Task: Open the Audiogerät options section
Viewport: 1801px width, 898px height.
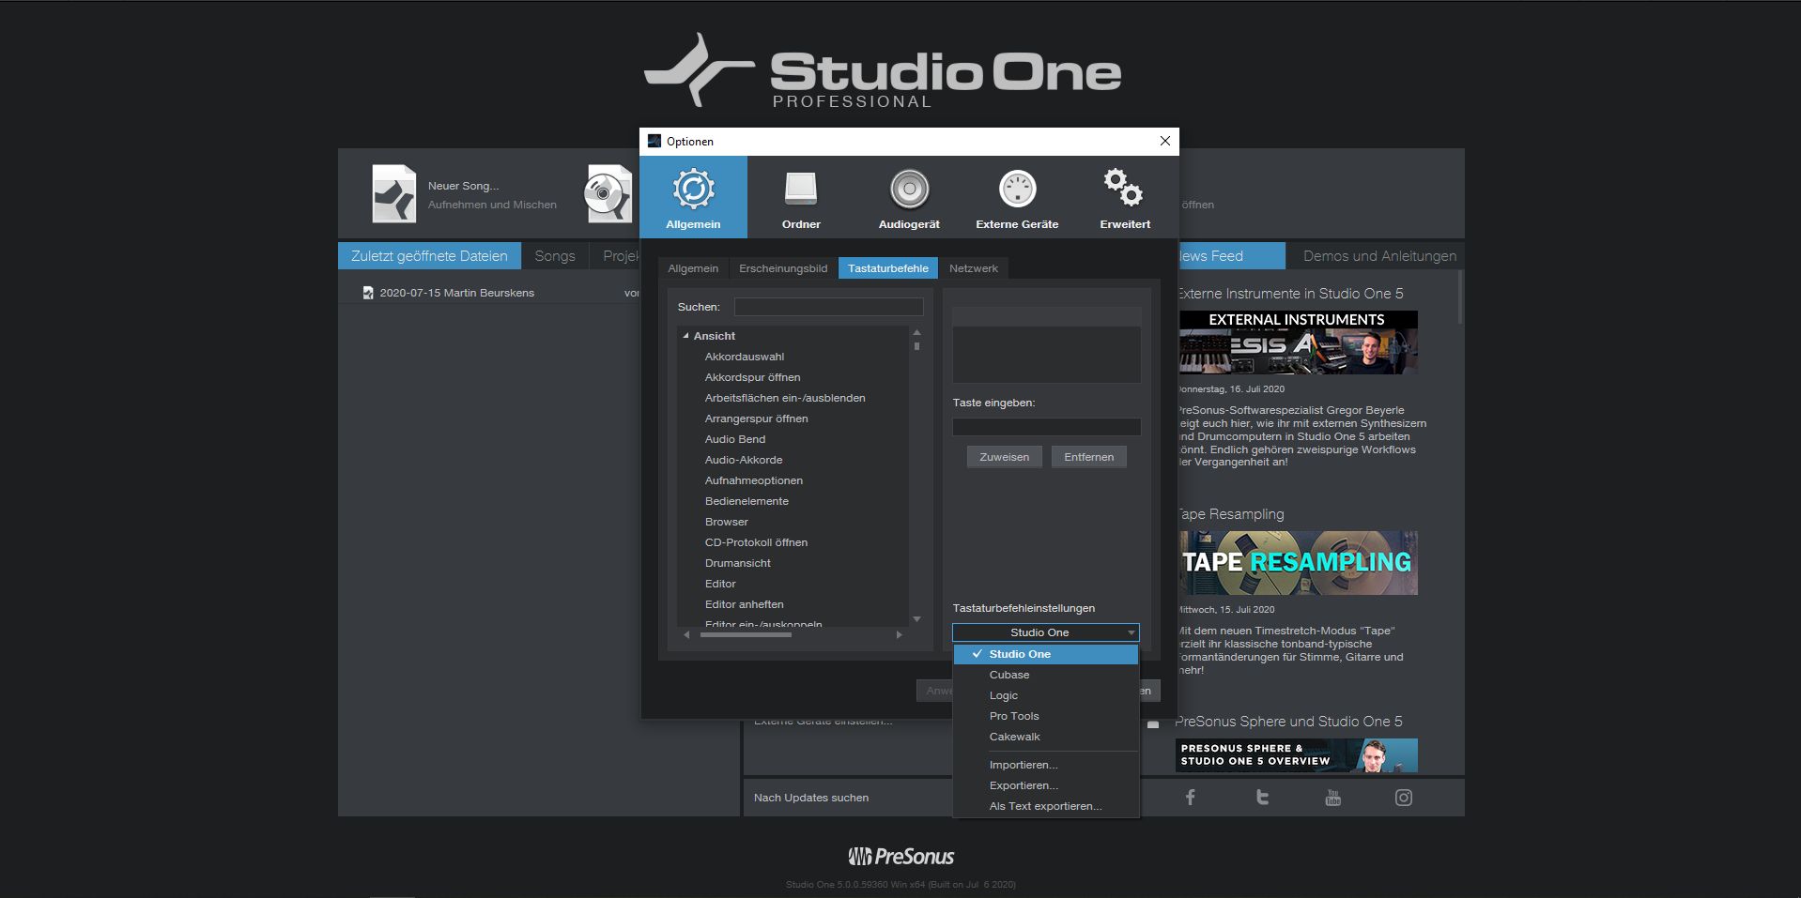Action: point(909,197)
